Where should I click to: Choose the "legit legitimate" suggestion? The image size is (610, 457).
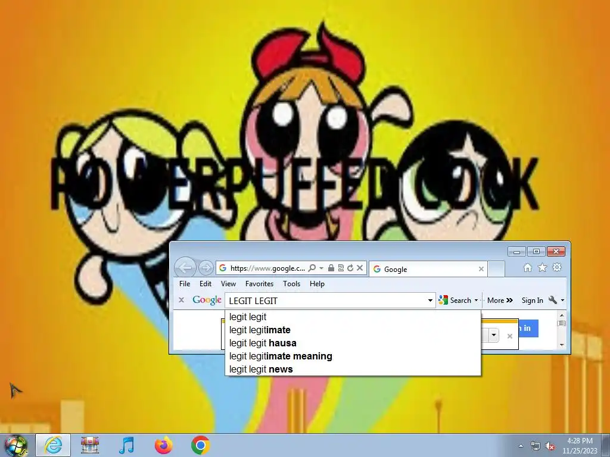[x=353, y=330]
